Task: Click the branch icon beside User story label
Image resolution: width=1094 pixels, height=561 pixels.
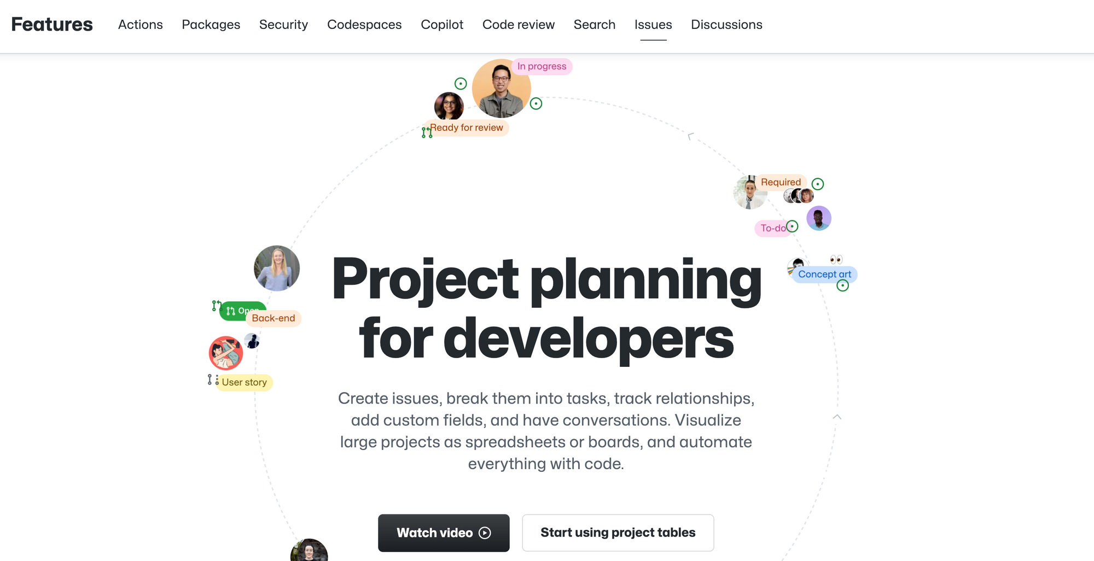Action: [213, 379]
